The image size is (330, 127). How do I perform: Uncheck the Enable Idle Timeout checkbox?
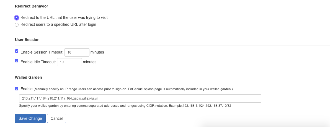pos(17,61)
